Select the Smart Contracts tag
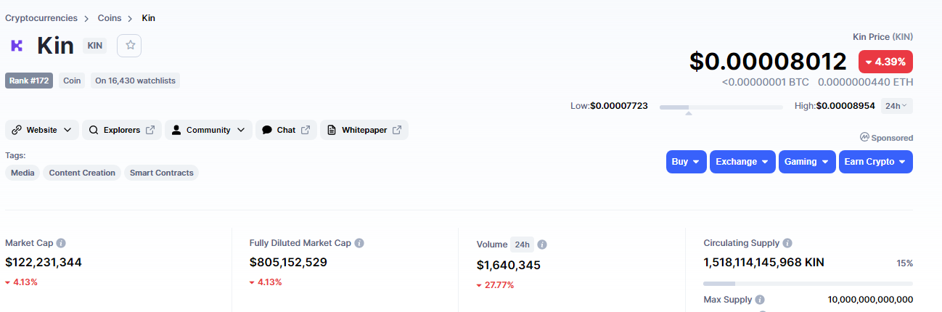 pos(161,173)
